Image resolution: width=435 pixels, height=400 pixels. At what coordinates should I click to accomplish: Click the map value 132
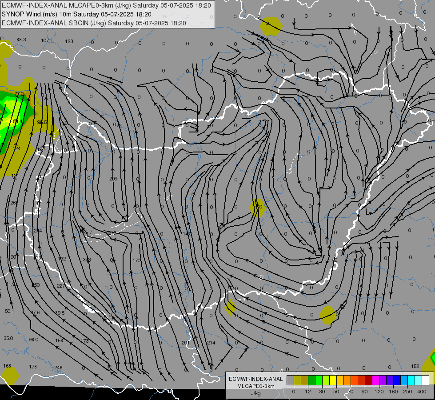(x=62, y=259)
